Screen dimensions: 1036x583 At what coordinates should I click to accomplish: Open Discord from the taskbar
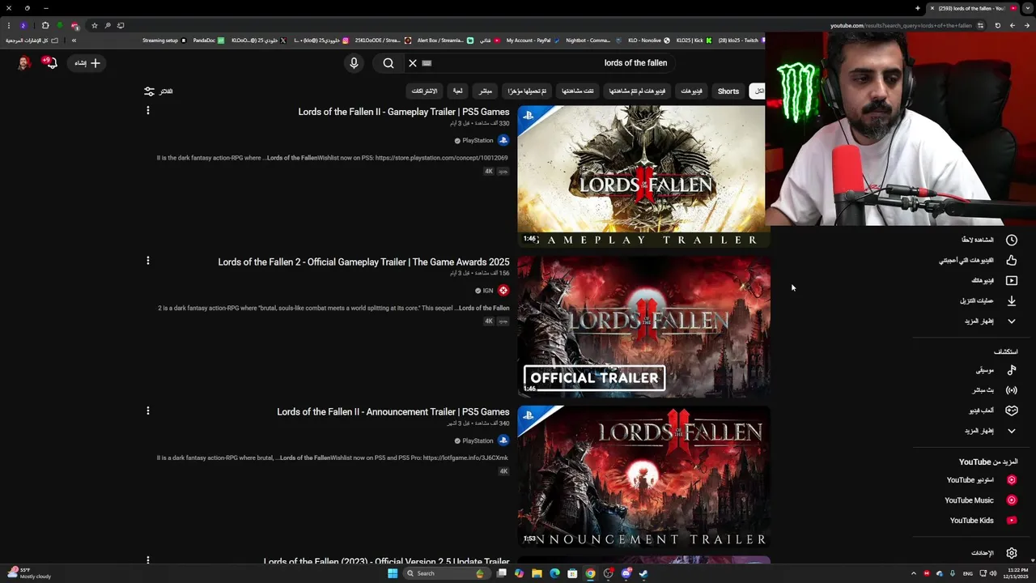(x=626, y=573)
